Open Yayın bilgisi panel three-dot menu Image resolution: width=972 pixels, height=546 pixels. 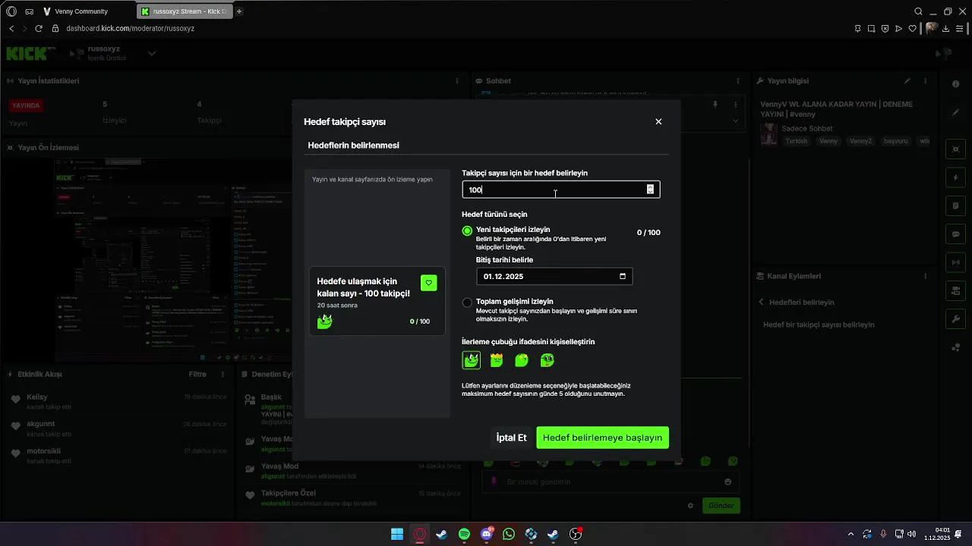pyautogui.click(x=925, y=80)
